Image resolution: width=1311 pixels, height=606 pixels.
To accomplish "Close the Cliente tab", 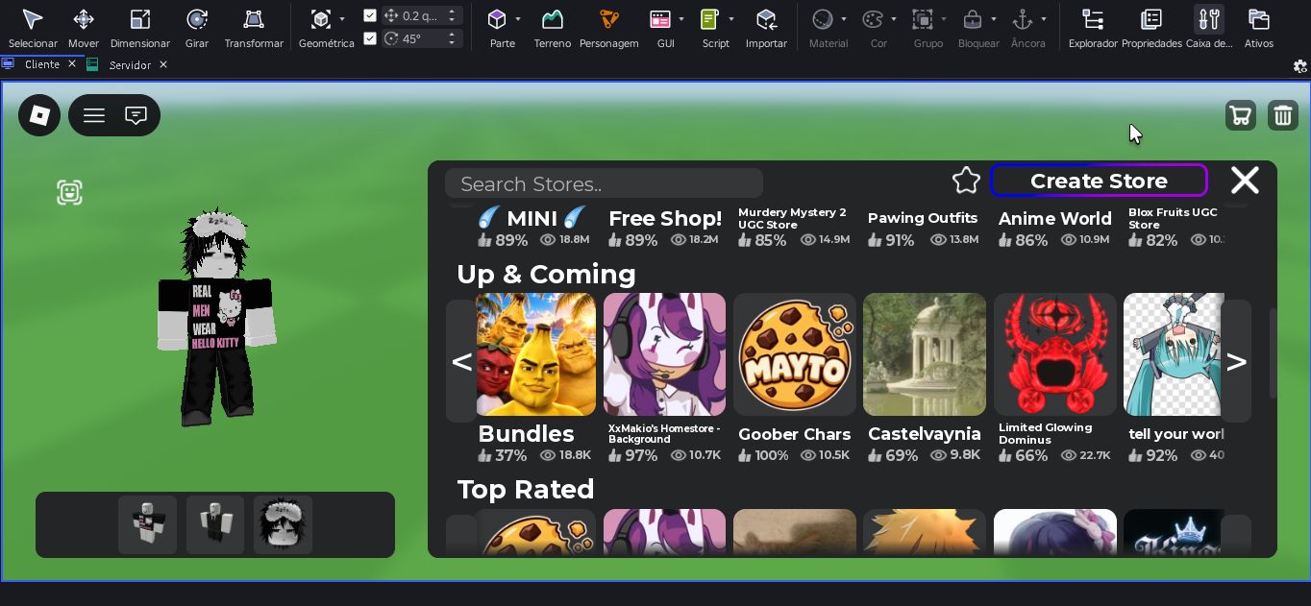I will click(x=72, y=64).
